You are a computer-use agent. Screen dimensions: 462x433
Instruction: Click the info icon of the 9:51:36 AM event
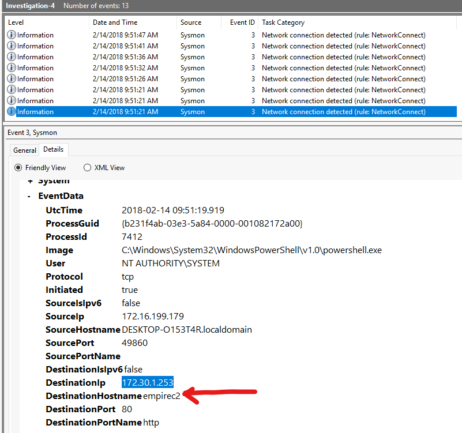tap(11, 57)
